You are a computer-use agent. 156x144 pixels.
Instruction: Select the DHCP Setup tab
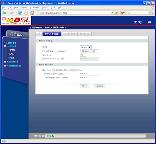pos(52,34)
